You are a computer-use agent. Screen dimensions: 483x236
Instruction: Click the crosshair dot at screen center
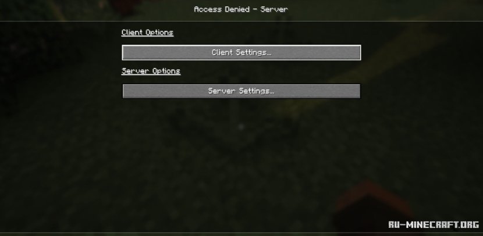click(241, 127)
